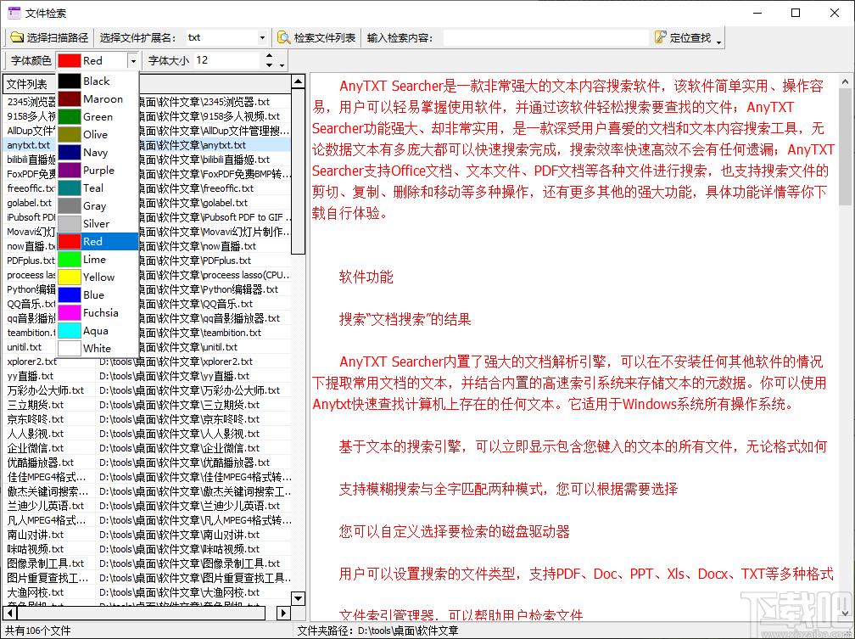Image resolution: width=855 pixels, height=639 pixels.
Task: Select the yy直播.txt file row
Action: click(148, 376)
